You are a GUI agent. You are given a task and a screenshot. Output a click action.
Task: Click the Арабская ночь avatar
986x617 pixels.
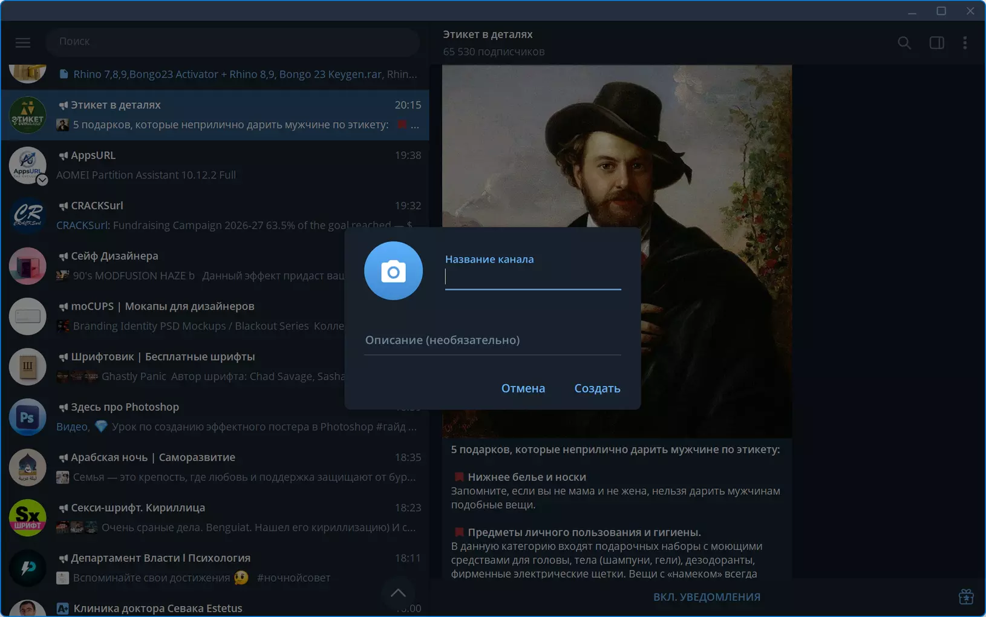point(27,467)
